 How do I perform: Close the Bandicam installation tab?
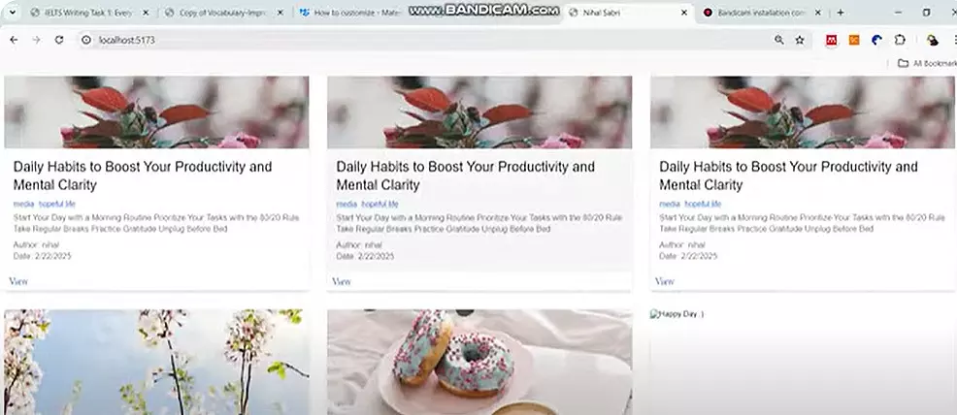point(818,13)
